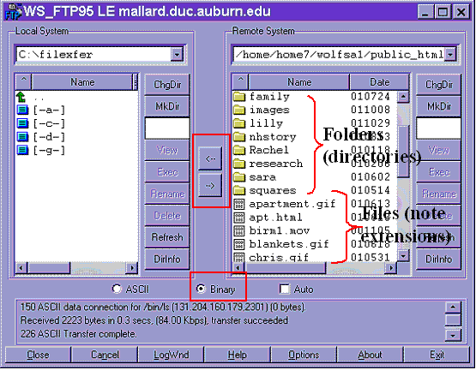Select the [-g-] drive icon
The height and width of the screenshot is (370, 476).
tap(22, 150)
